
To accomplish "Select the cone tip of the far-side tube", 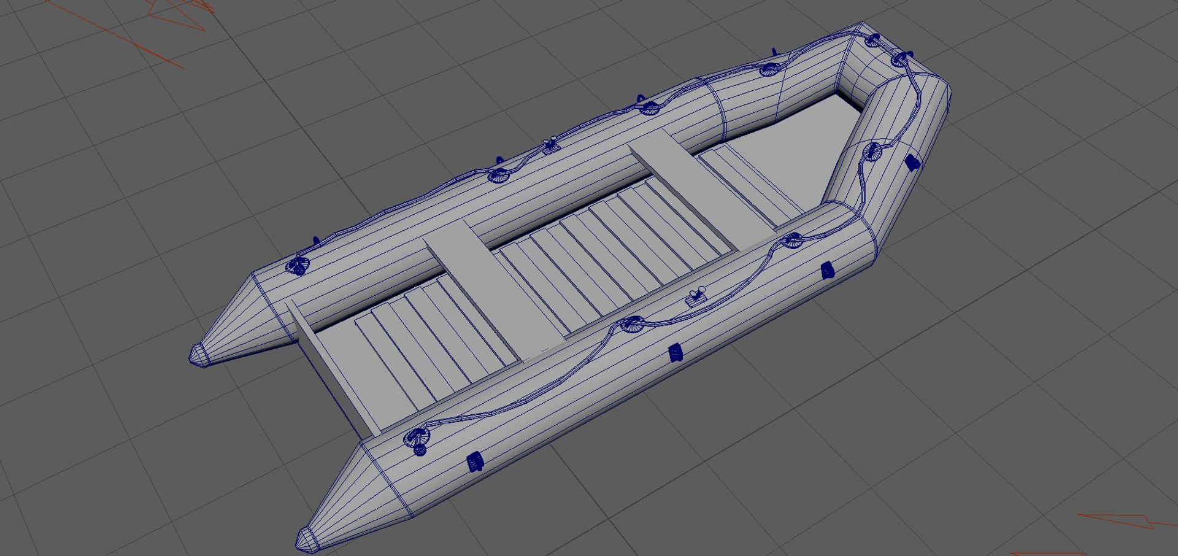I will point(199,355).
